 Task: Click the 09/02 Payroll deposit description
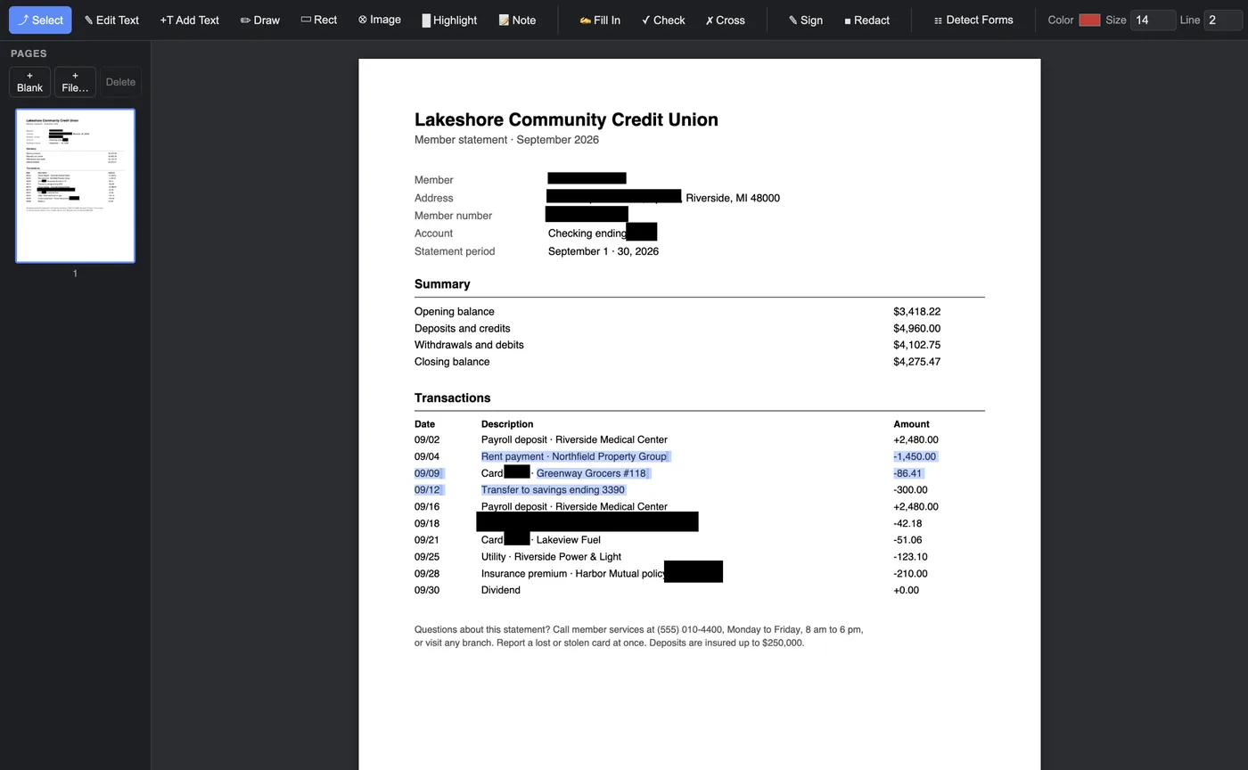tap(574, 440)
